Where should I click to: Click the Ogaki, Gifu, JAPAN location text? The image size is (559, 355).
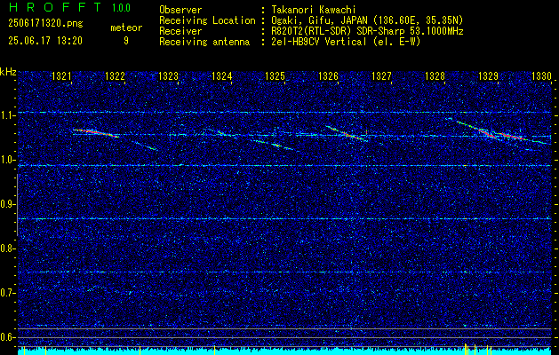point(367,20)
